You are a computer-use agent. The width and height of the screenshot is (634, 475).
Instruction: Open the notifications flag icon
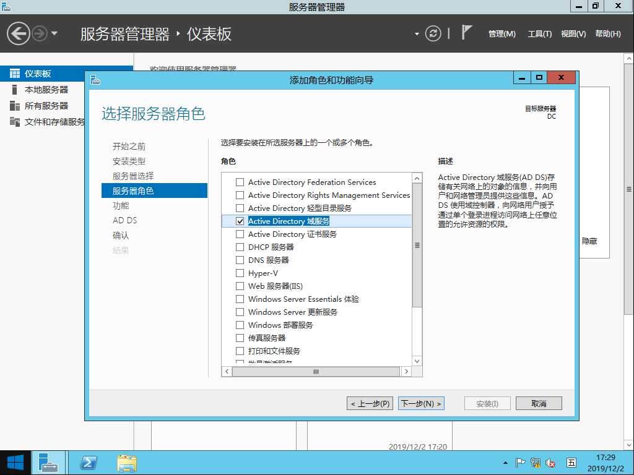[466, 33]
